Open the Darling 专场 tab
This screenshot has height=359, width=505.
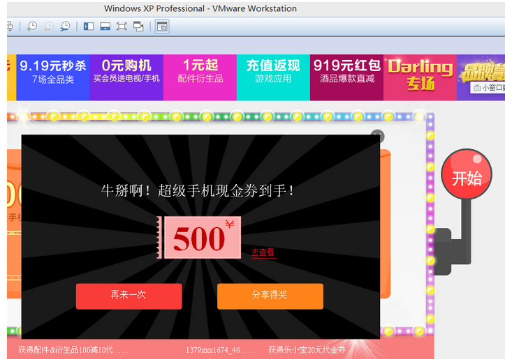pos(420,77)
